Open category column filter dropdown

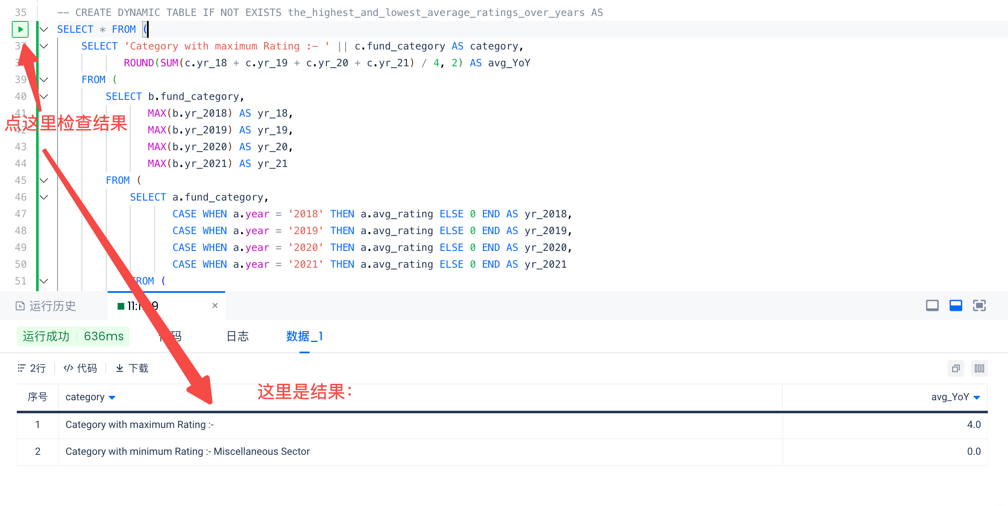click(112, 397)
